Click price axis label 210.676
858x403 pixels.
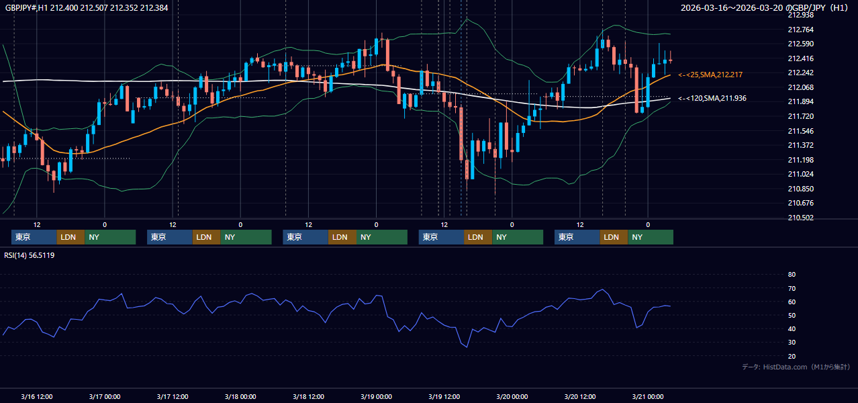click(800, 203)
